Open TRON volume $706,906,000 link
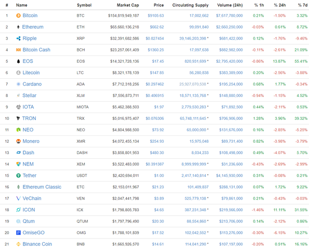The image size is (309, 249). click(x=231, y=118)
